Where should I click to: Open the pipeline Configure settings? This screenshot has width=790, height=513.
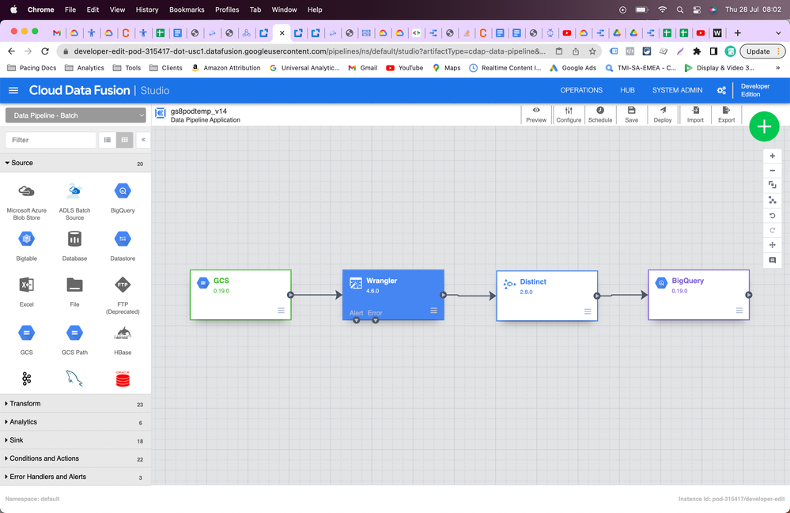(x=569, y=115)
